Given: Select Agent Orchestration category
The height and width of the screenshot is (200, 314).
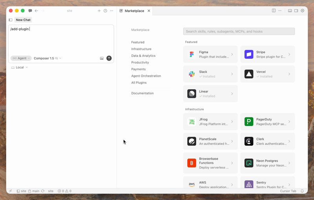Looking at the screenshot, I should pyautogui.click(x=146, y=76).
